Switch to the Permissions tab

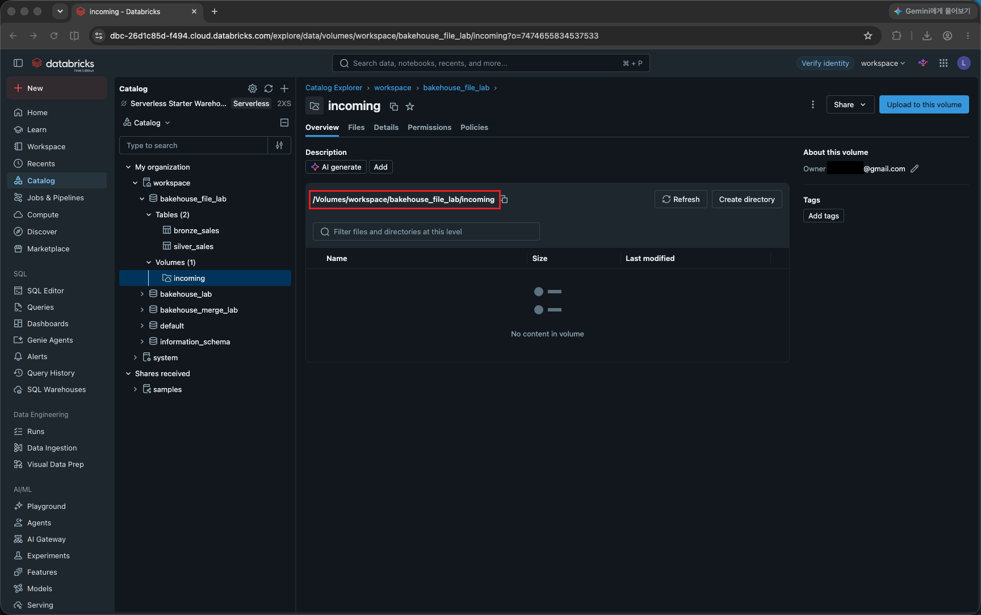[429, 127]
